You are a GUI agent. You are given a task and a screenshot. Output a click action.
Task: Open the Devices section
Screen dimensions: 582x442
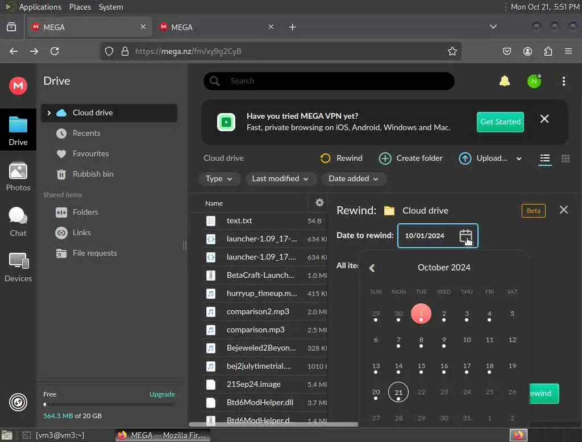18,267
